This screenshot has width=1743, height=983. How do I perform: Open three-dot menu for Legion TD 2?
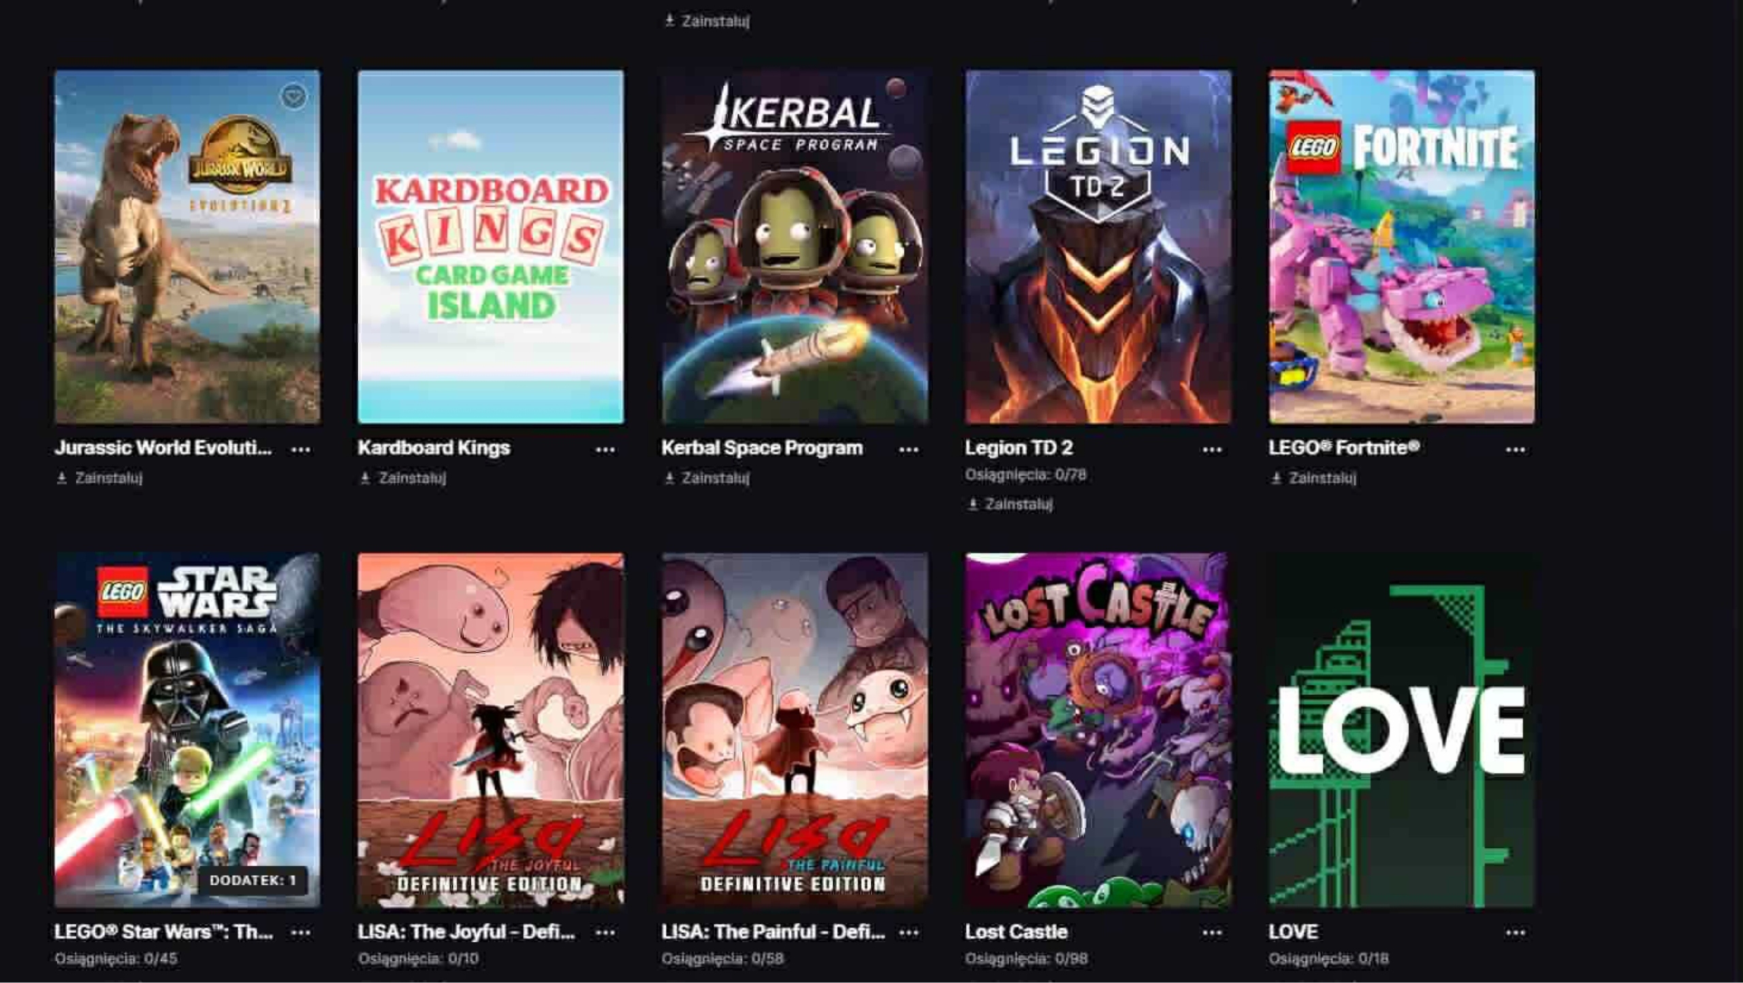(x=1212, y=449)
